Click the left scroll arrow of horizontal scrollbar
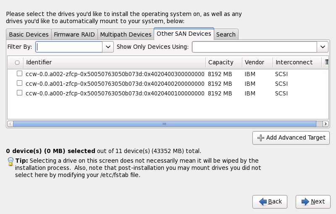Image resolution: width=336 pixels, height=214 pixels. coord(10,124)
